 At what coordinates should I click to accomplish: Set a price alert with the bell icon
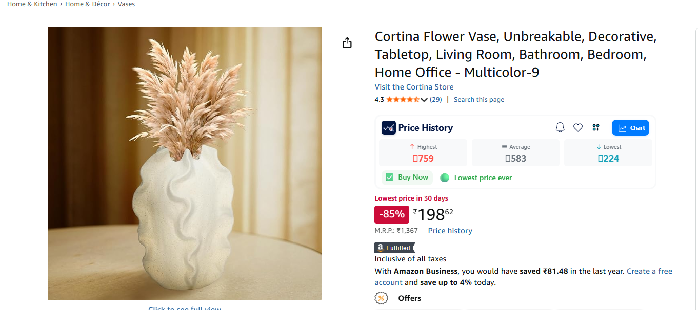point(560,127)
